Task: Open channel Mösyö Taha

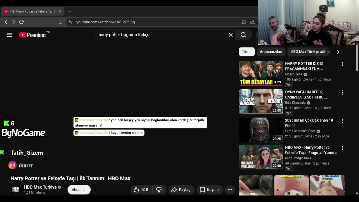Action: click(x=294, y=74)
